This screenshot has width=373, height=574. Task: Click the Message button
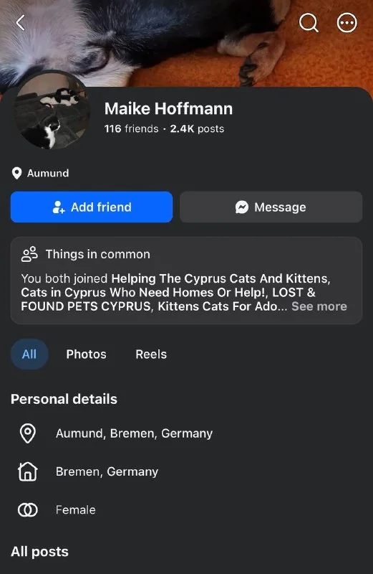(x=271, y=207)
